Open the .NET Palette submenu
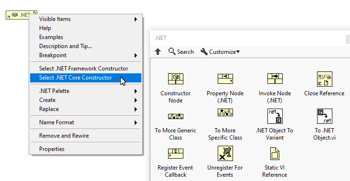 (x=86, y=91)
